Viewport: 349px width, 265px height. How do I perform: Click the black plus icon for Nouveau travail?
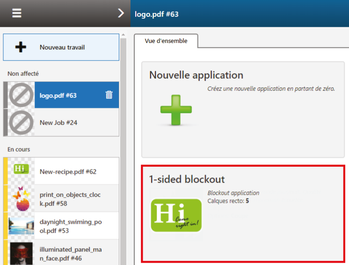(x=21, y=47)
